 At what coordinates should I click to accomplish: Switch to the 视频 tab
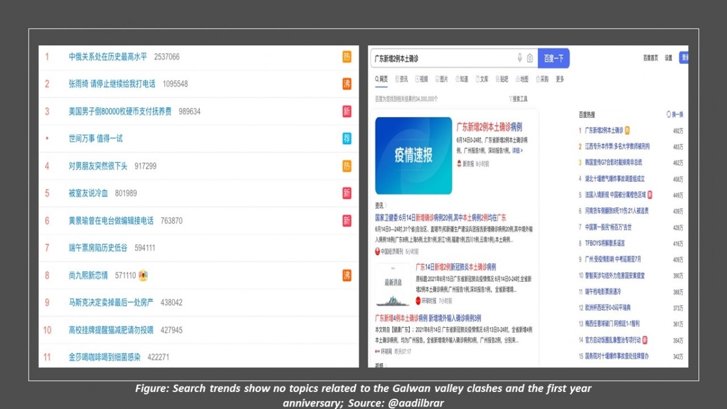[x=421, y=79]
